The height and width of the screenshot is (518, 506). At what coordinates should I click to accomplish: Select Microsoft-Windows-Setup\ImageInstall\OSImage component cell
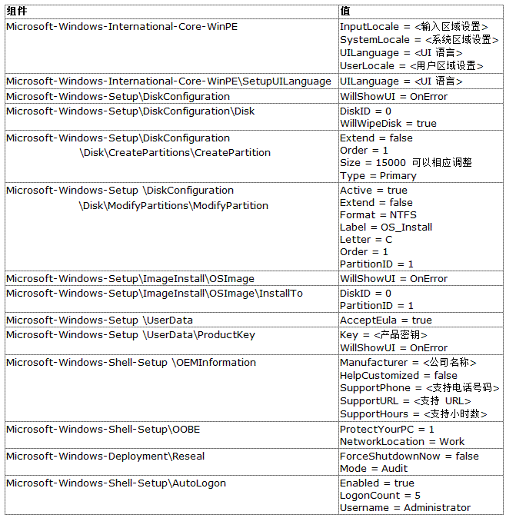pos(171,278)
